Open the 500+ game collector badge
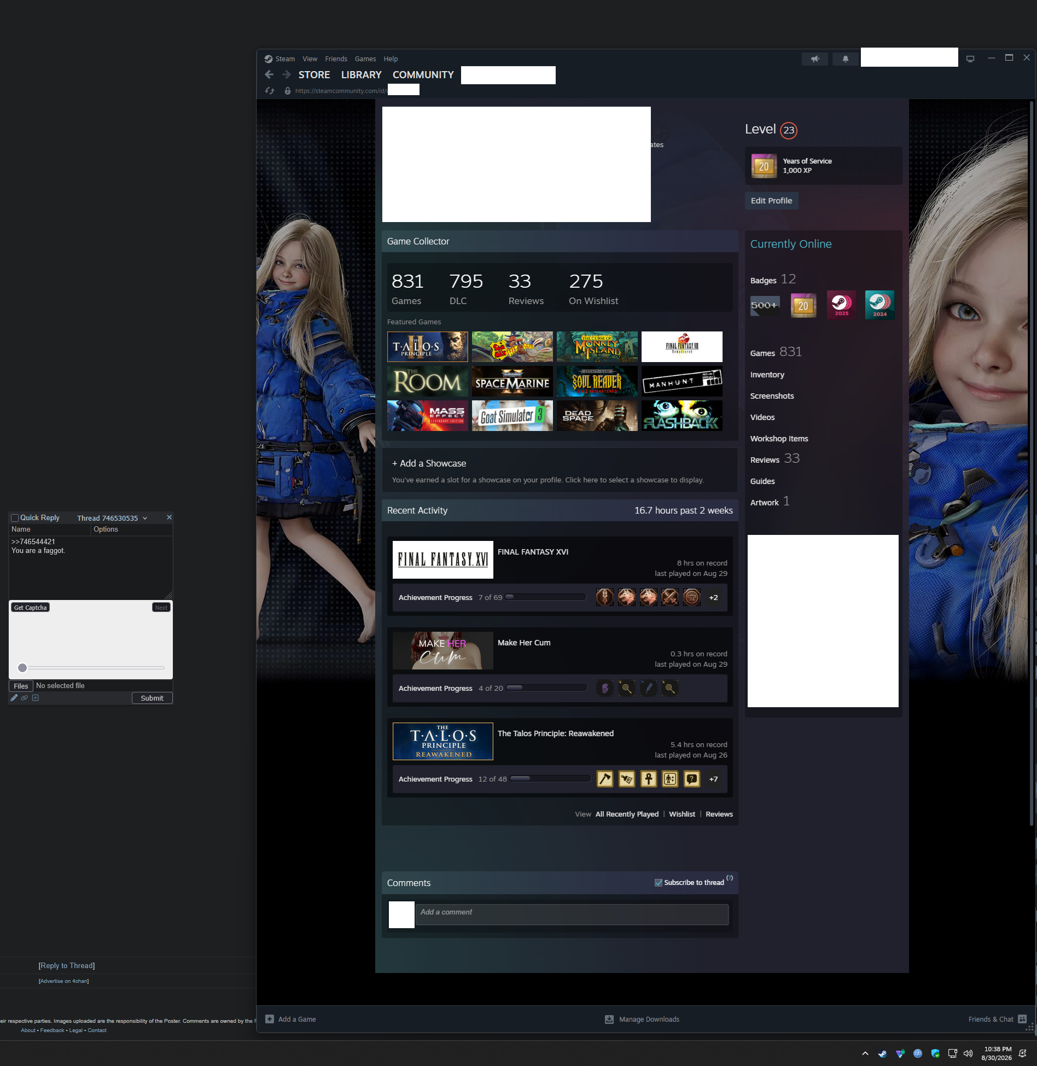The image size is (1037, 1066). point(765,305)
